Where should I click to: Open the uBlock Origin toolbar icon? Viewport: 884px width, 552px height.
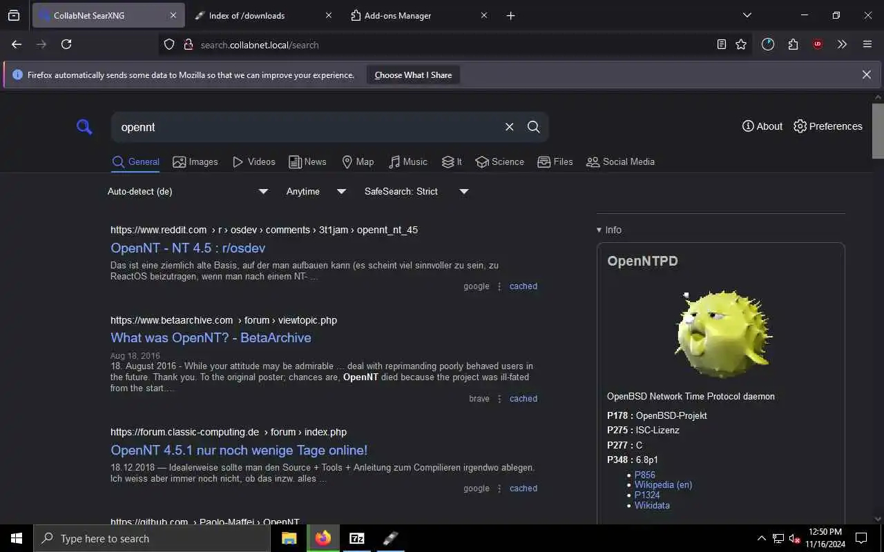pyautogui.click(x=818, y=44)
